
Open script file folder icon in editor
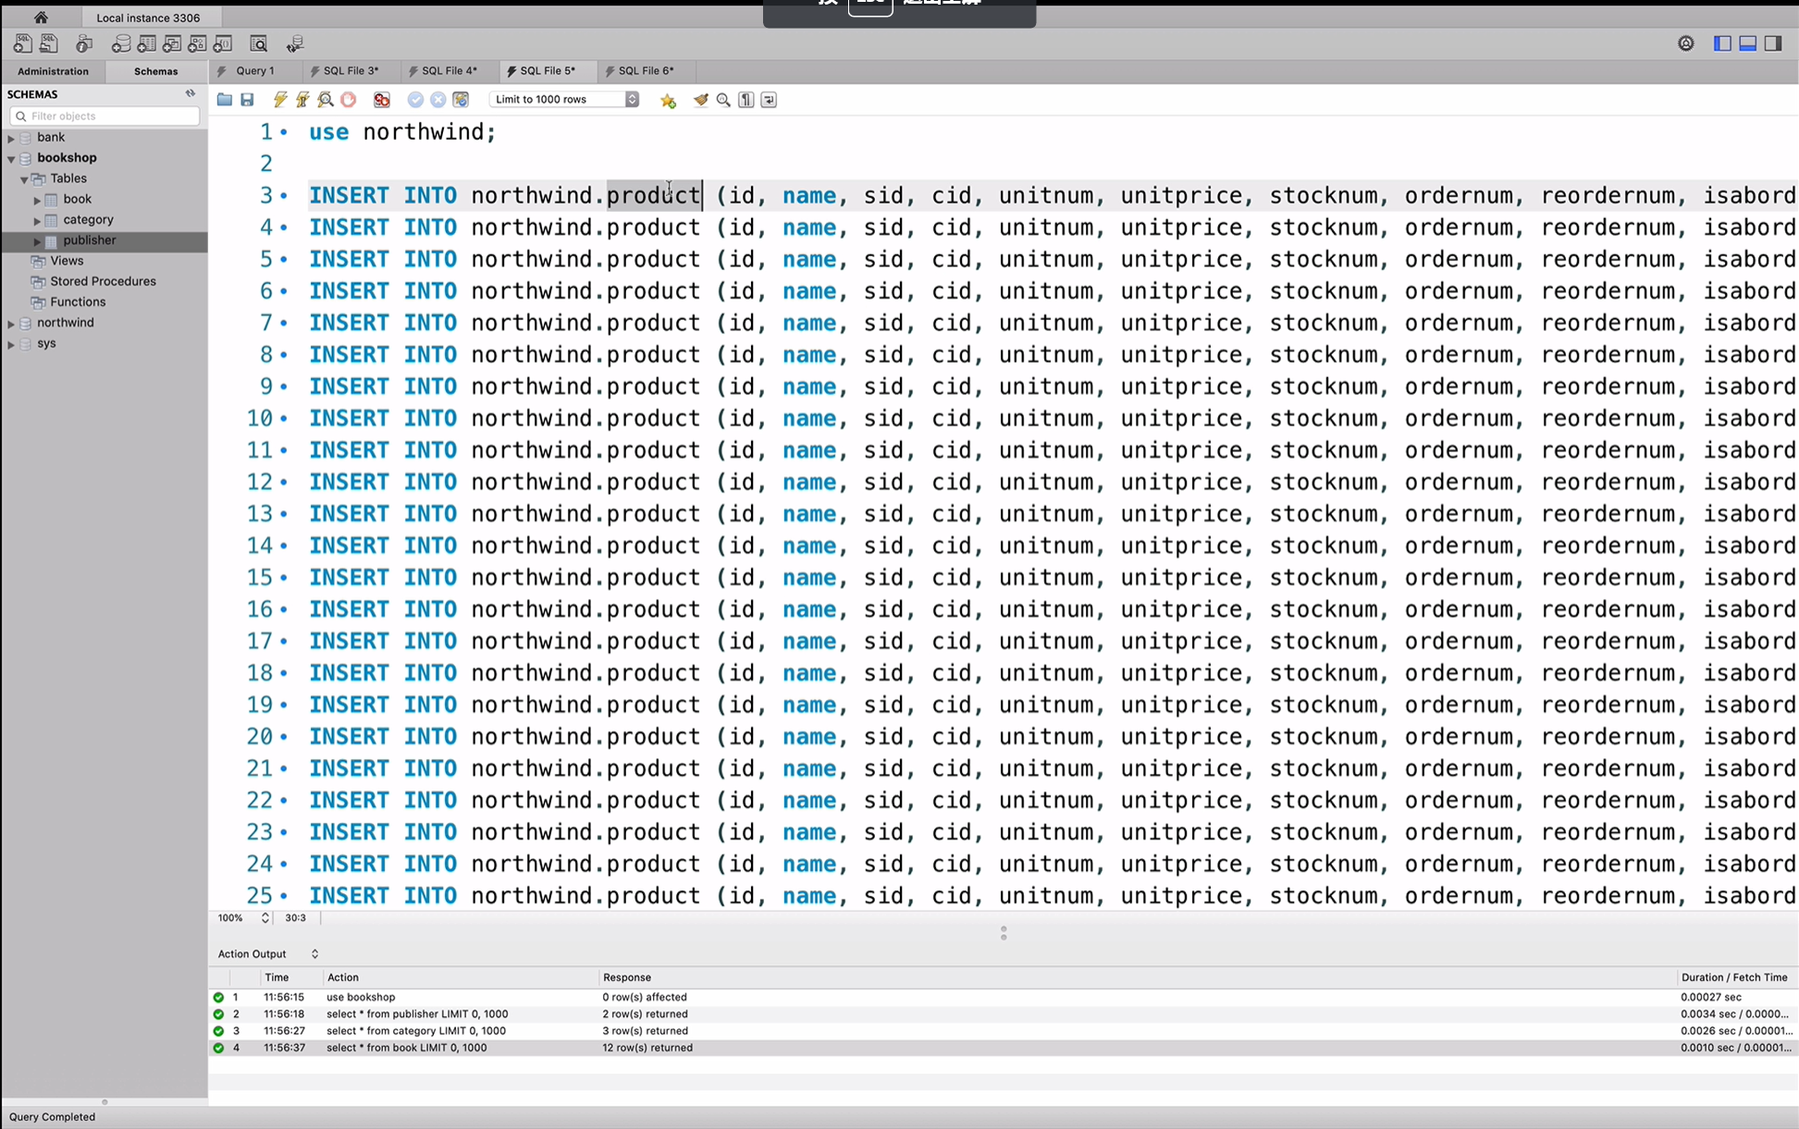click(225, 100)
